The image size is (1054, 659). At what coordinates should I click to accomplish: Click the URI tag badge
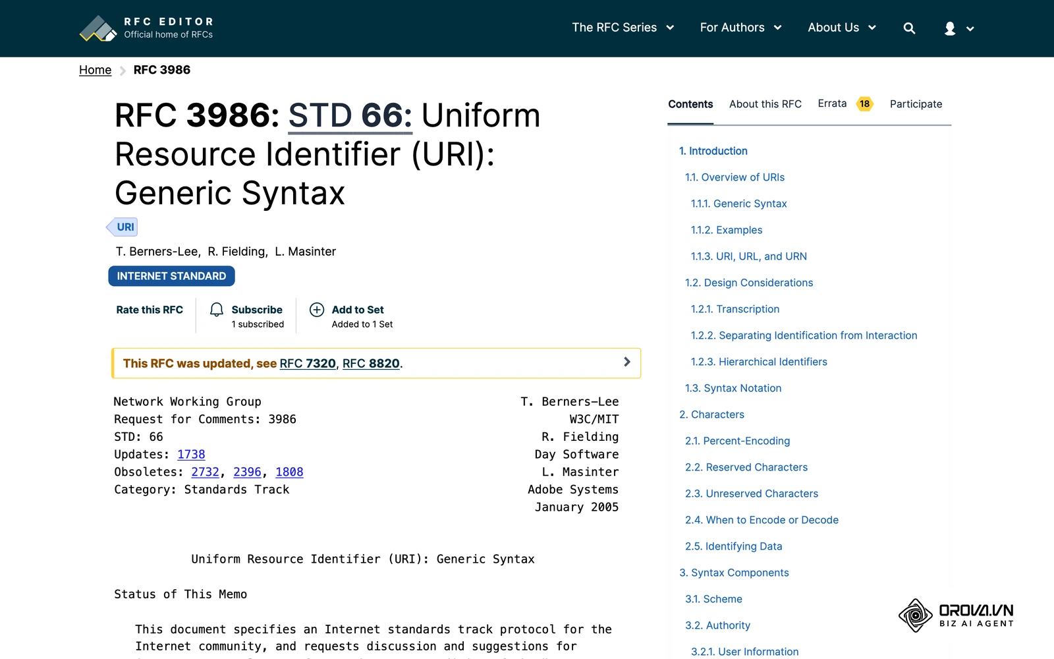[x=122, y=227]
